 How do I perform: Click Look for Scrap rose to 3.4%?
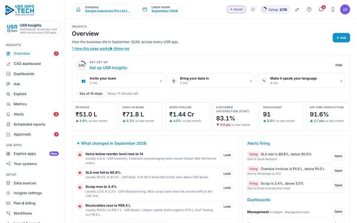point(227,188)
